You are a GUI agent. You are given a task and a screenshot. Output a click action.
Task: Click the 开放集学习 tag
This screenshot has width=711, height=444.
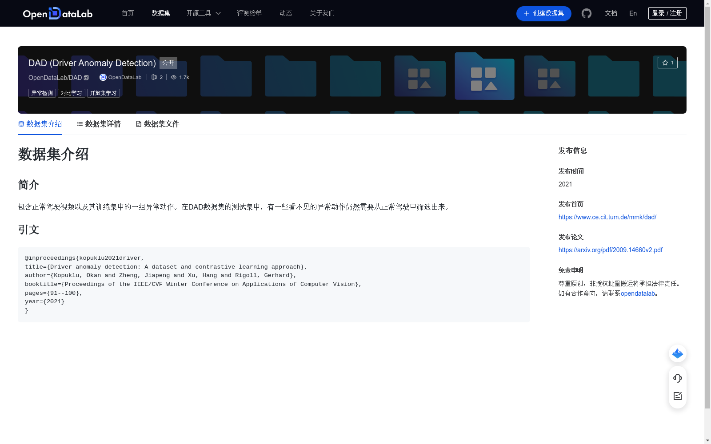click(104, 93)
